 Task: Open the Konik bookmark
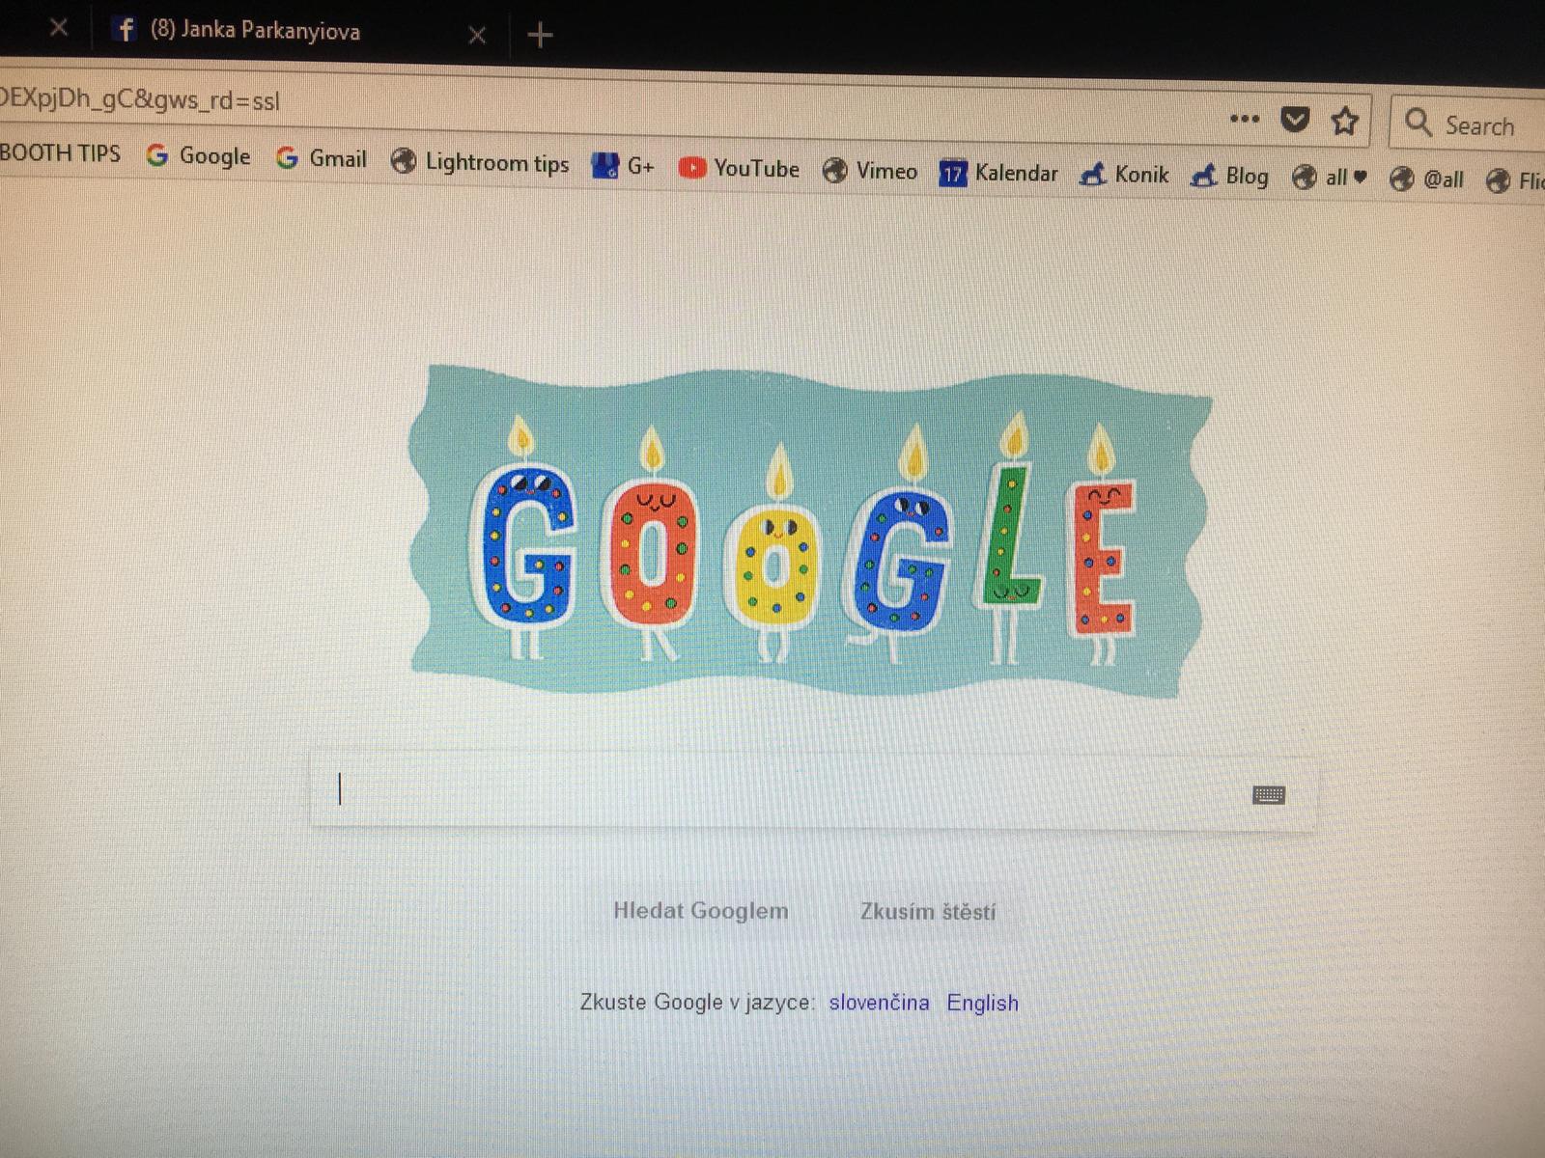point(1125,175)
